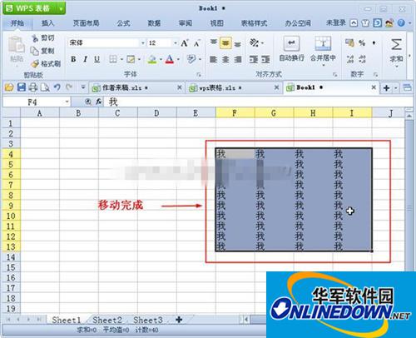416x338 pixels.
Task: Open the WPS 表格 menu dropdown arrow
Action: pyautogui.click(x=62, y=9)
